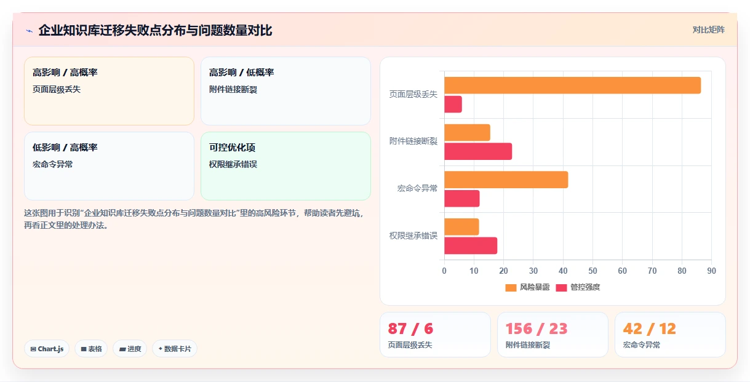
Task: Select the 表格 chip
Action: tap(91, 349)
